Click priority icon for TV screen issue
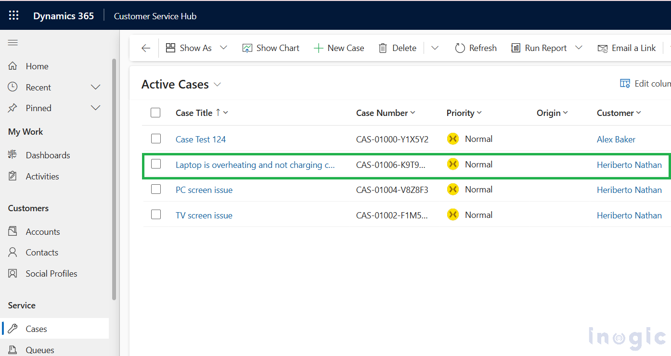Viewport: 671px width, 356px height. (452, 215)
